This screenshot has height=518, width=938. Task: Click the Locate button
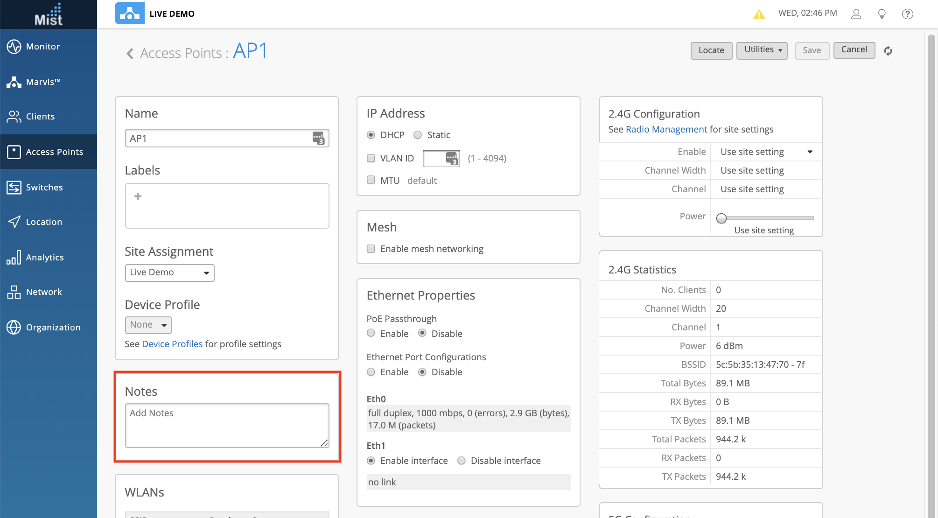(x=711, y=50)
